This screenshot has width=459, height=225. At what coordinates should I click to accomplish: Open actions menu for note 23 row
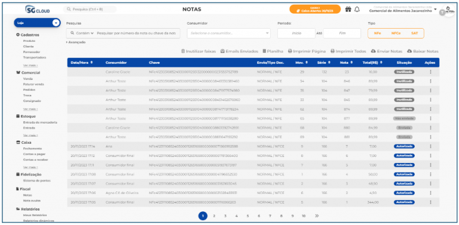pyautogui.click(x=430, y=72)
